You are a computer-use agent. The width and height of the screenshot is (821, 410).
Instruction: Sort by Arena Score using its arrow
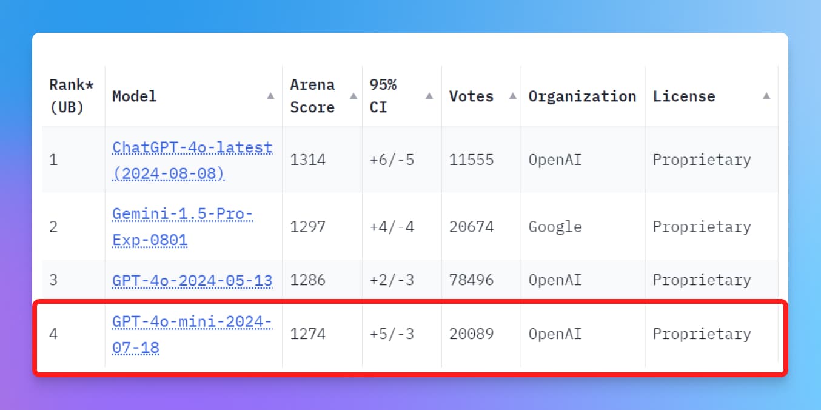pos(354,96)
